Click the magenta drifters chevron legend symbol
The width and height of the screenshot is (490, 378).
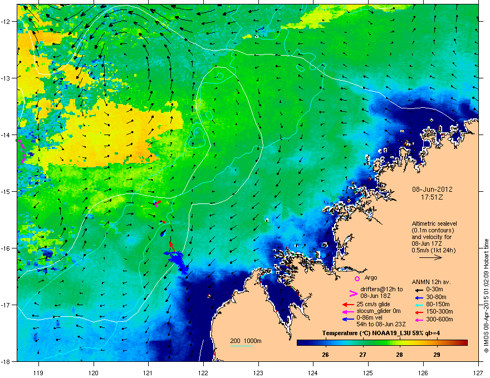click(353, 294)
